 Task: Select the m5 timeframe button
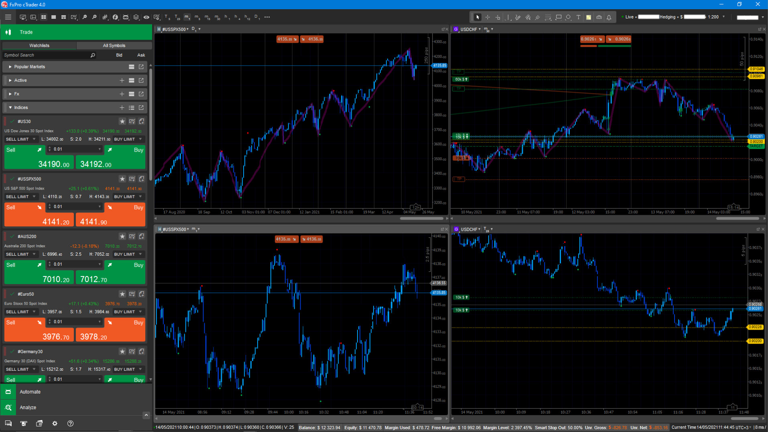197,17
